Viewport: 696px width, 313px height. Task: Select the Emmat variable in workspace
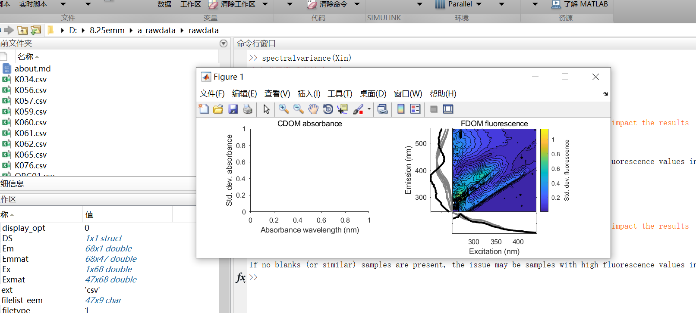pyautogui.click(x=15, y=259)
